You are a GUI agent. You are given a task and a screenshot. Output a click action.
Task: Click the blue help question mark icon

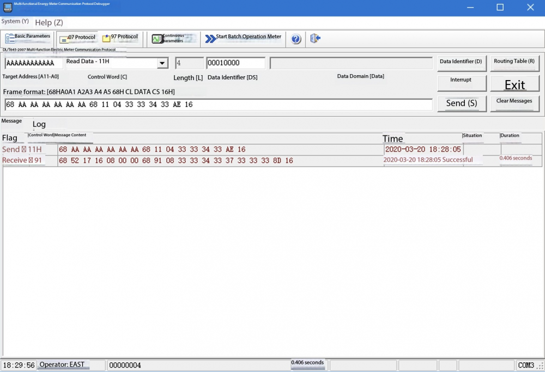pyautogui.click(x=296, y=39)
